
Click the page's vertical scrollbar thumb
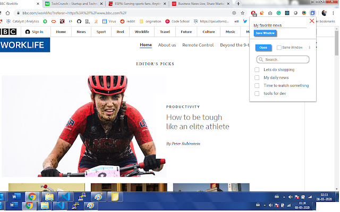336,43
